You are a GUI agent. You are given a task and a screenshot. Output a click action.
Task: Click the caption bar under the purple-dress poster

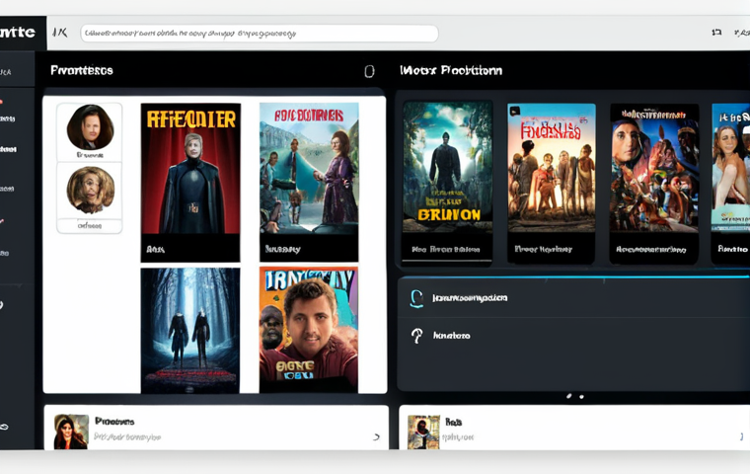pos(309,248)
